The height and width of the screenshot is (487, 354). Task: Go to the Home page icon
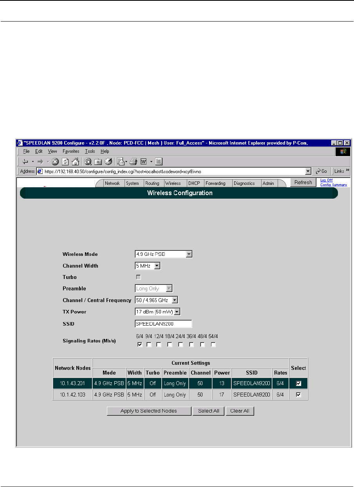pos(75,161)
